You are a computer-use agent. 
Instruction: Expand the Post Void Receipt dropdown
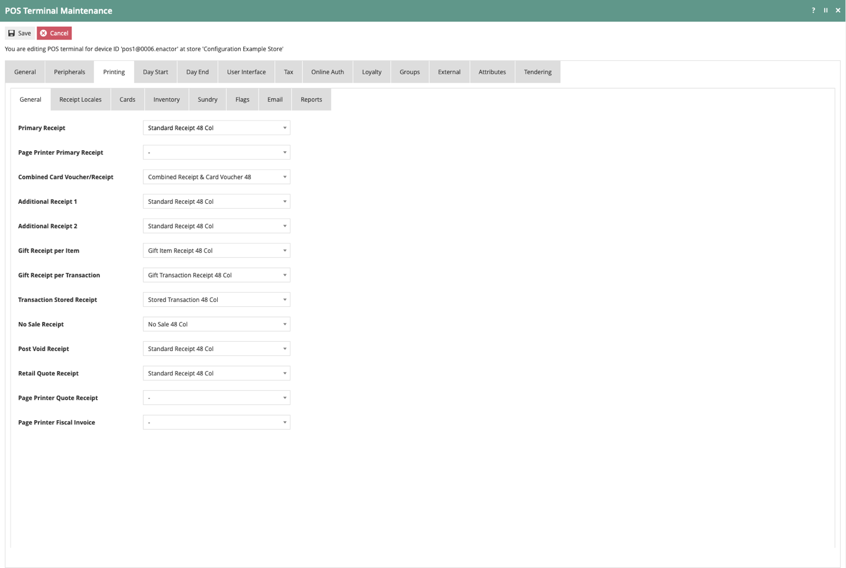[x=217, y=349]
